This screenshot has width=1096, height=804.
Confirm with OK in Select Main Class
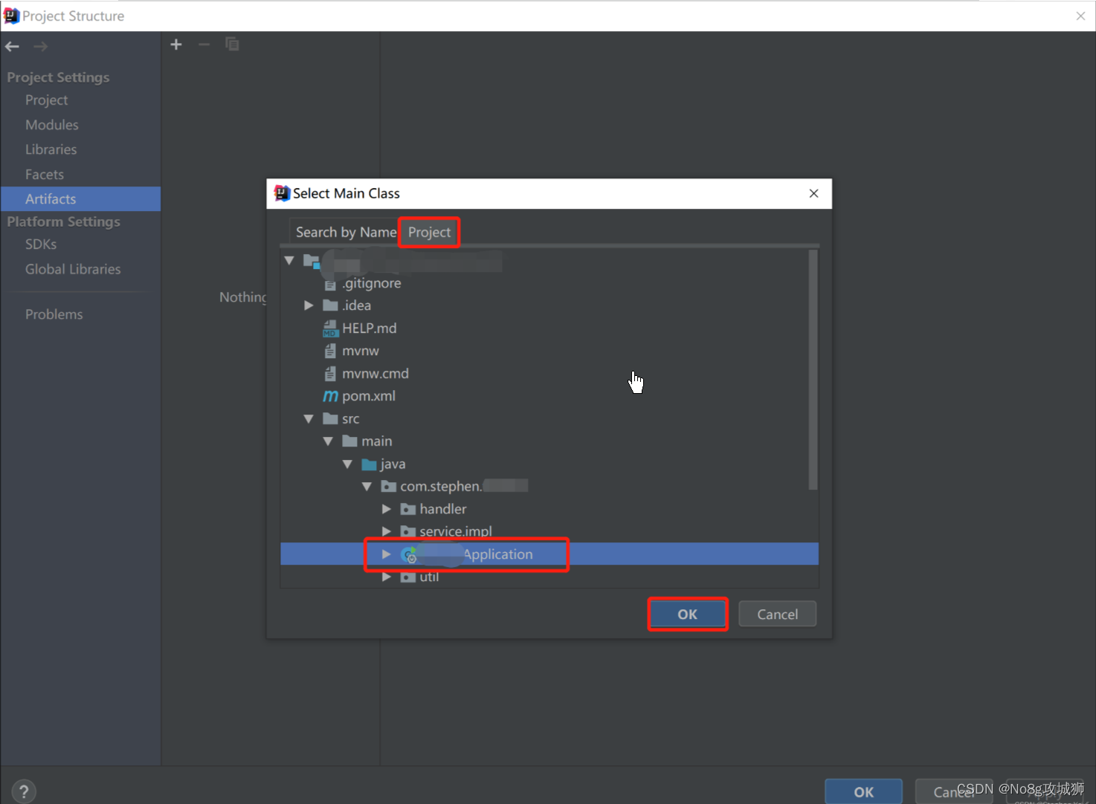pos(687,615)
